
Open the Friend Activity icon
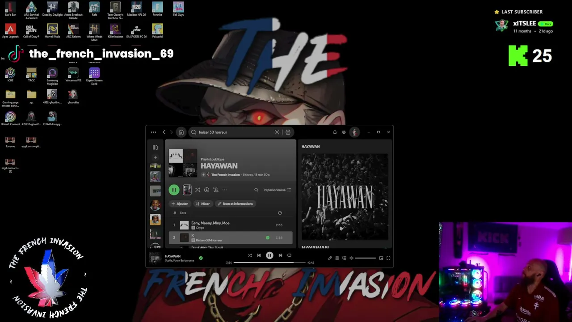click(x=344, y=132)
